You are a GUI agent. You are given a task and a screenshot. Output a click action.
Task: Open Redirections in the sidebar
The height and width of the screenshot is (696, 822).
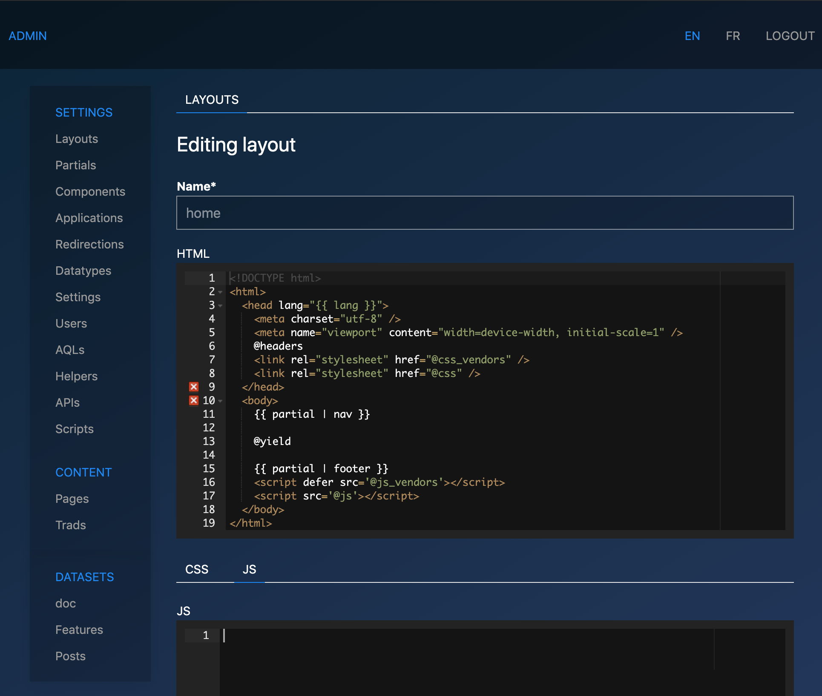[89, 244]
